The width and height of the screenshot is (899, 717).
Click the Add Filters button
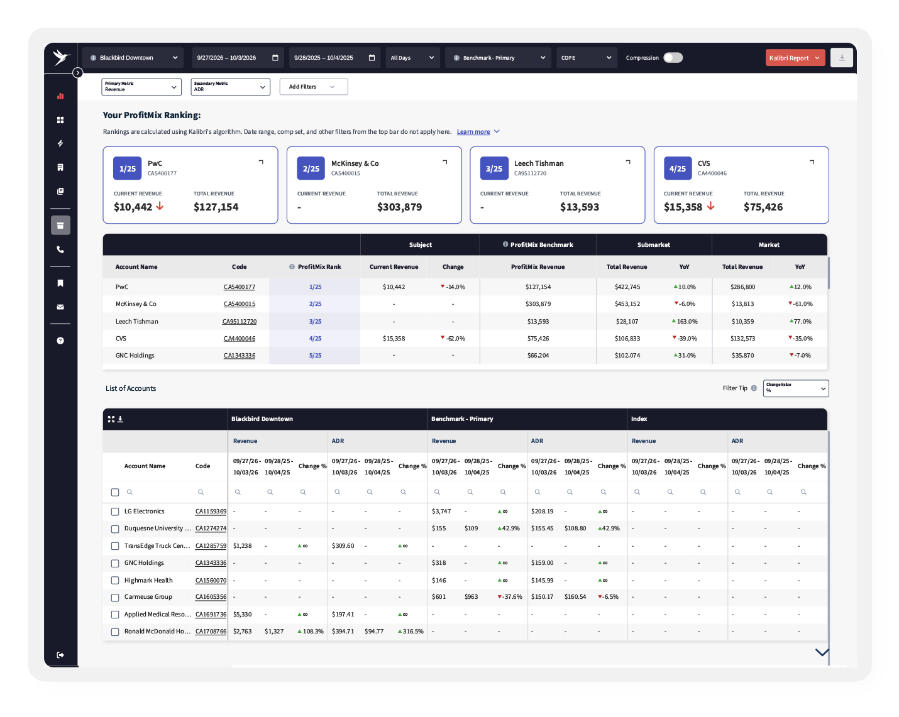point(314,87)
